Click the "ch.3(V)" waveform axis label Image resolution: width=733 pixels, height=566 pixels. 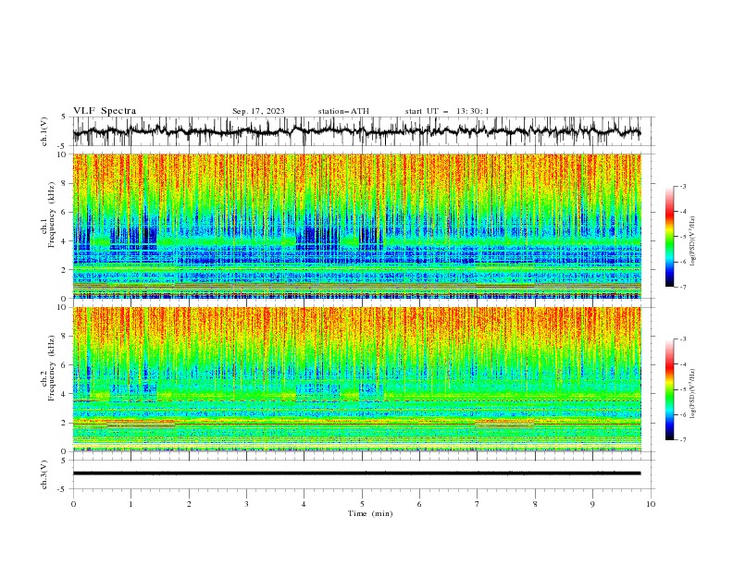click(44, 474)
